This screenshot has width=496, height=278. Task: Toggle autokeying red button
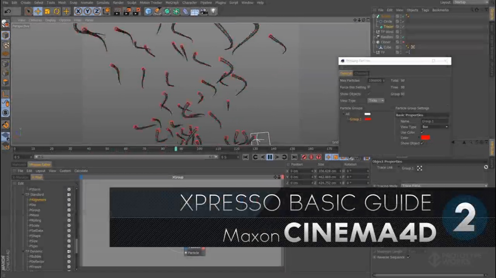click(311, 157)
